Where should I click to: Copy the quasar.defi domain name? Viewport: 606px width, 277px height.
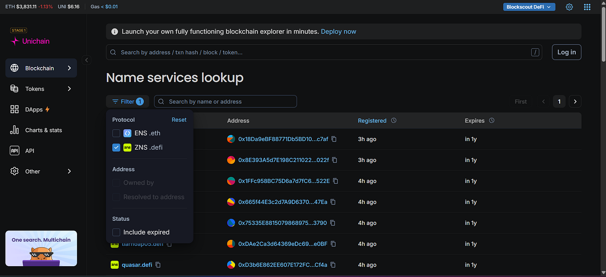click(x=158, y=265)
